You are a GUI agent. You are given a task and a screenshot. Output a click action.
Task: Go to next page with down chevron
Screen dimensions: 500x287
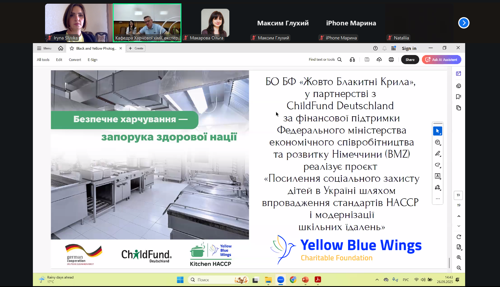tap(459, 226)
